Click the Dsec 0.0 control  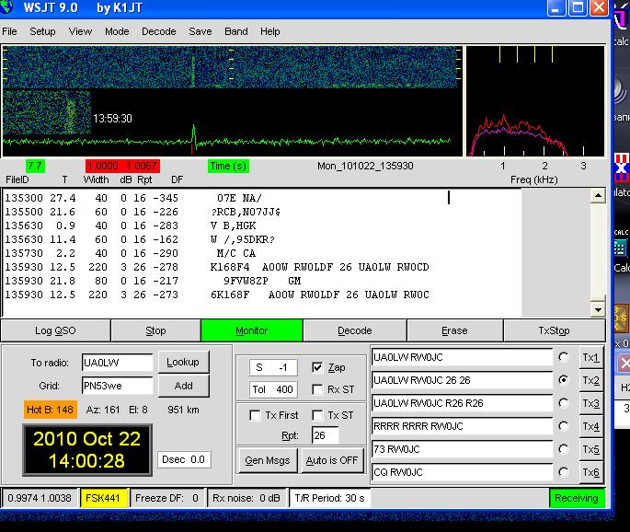[x=184, y=459]
